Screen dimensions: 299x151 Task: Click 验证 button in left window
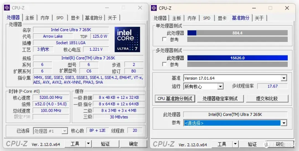point(105,144)
